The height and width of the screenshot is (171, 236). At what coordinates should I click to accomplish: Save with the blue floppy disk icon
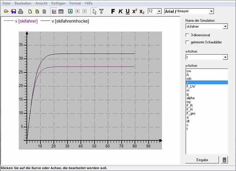[13, 11]
